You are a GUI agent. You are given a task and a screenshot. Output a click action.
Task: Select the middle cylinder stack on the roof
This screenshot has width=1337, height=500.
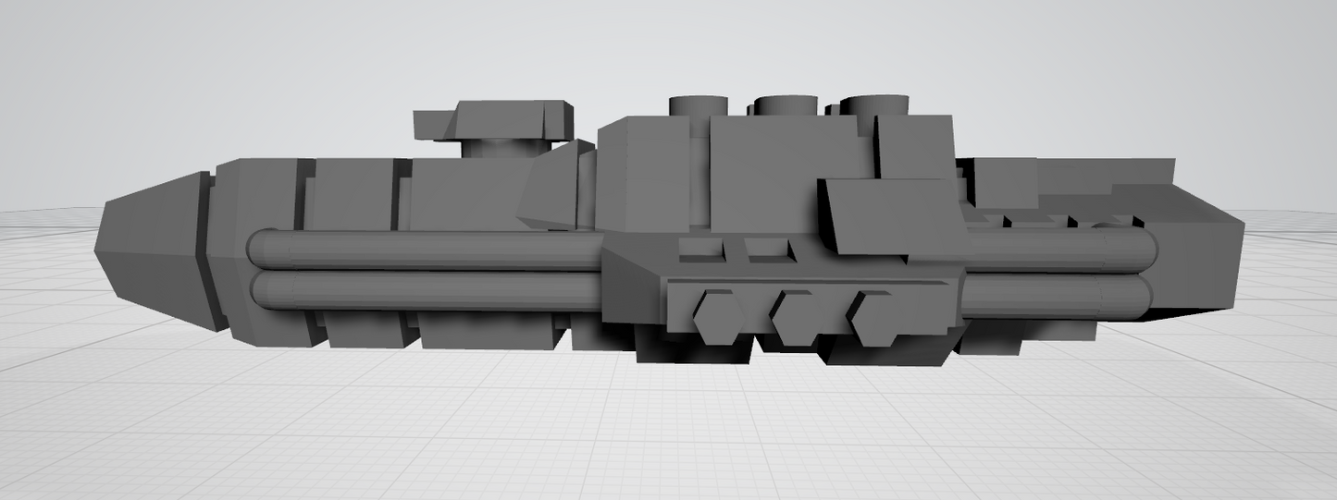tap(786, 104)
